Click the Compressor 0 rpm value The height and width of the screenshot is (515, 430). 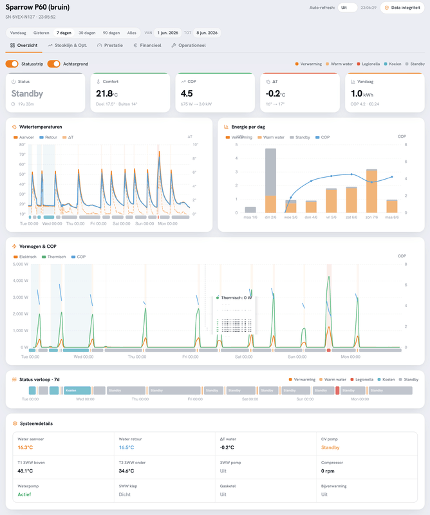(x=328, y=471)
